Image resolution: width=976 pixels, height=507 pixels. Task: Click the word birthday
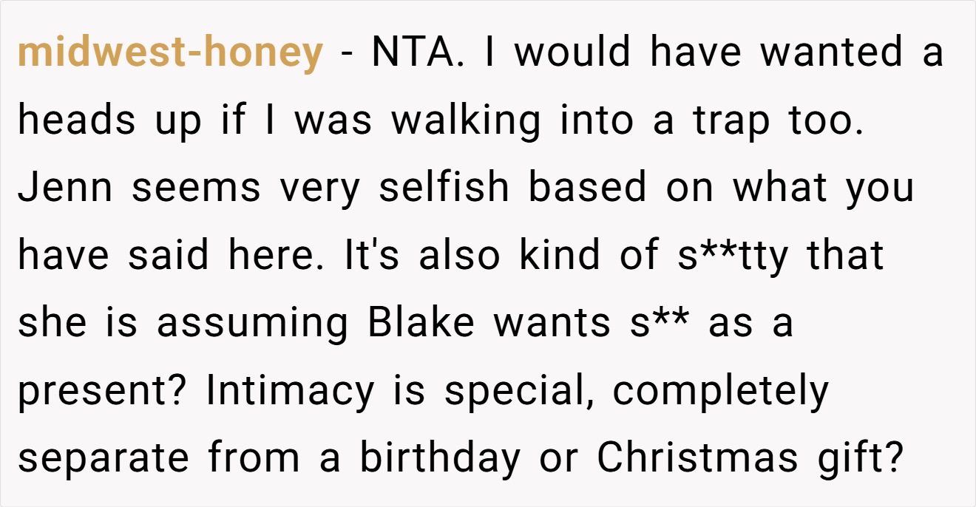[x=441, y=460]
